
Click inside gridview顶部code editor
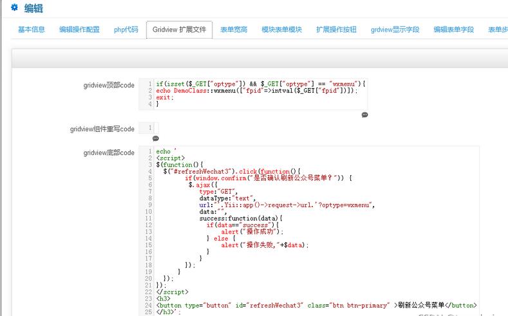pos(253,94)
